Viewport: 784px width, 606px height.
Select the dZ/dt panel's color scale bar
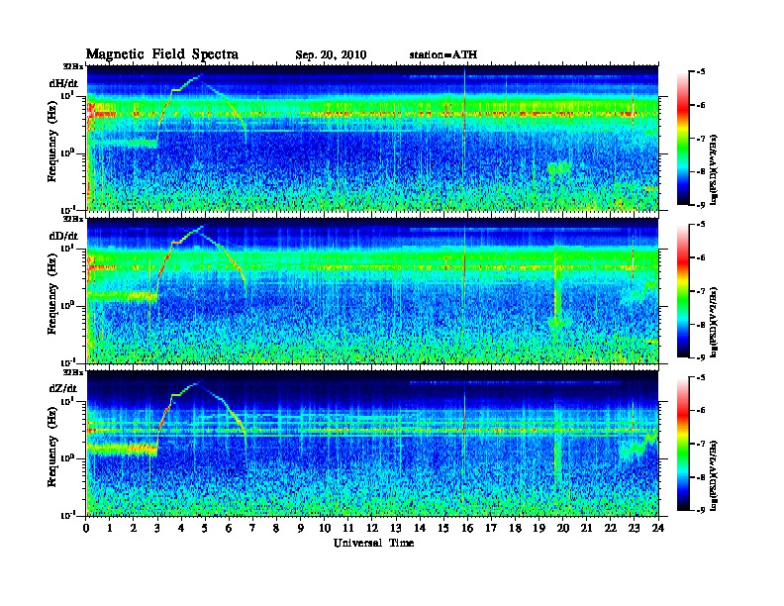click(682, 444)
